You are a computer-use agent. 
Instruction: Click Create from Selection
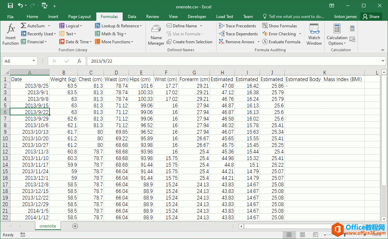(189, 42)
